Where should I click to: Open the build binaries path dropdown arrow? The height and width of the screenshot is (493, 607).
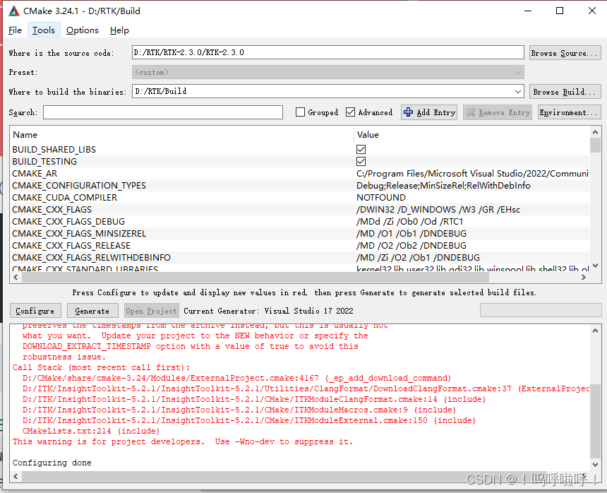519,92
